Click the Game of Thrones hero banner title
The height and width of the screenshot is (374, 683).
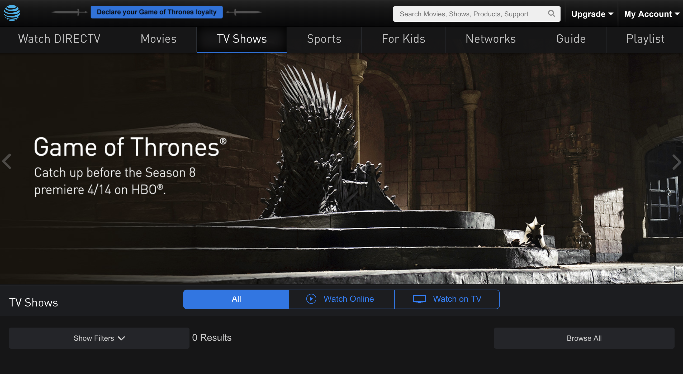pos(130,147)
